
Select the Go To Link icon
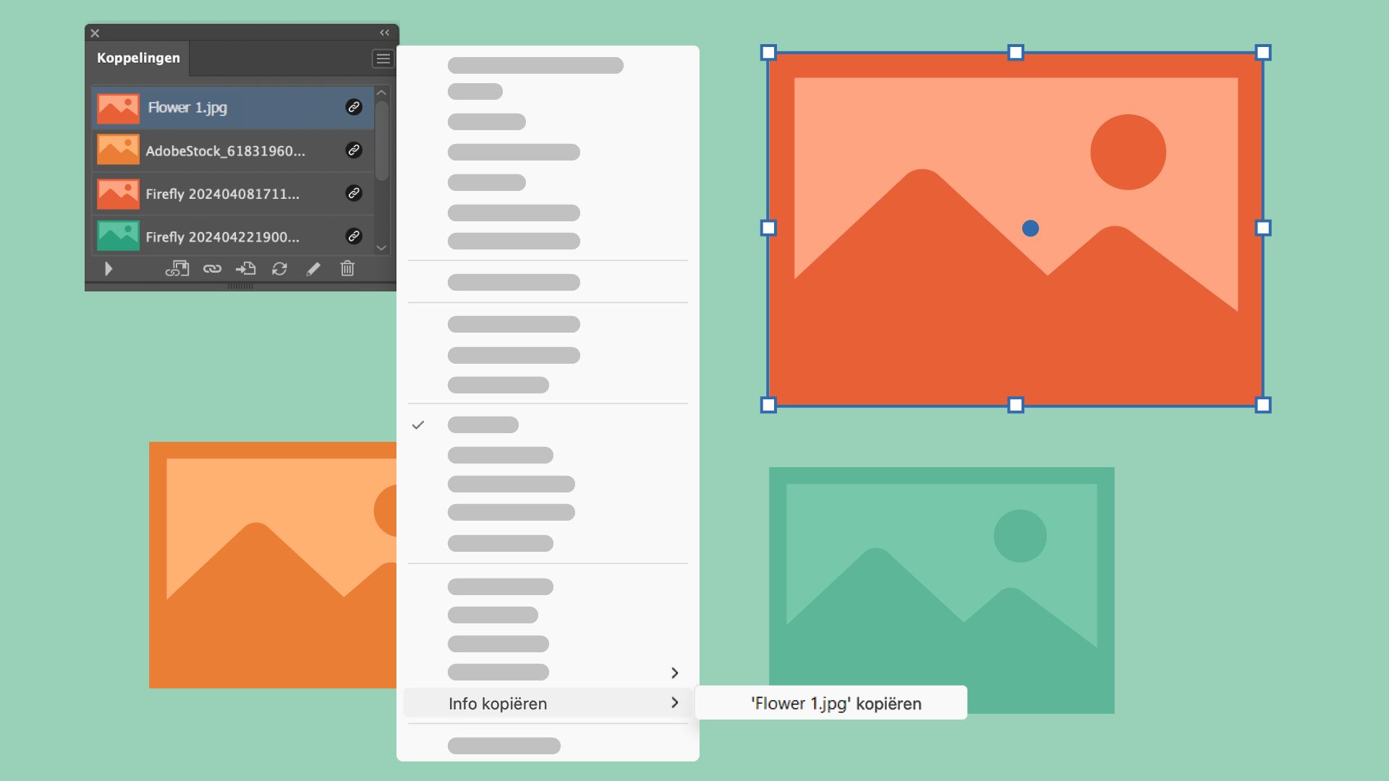click(246, 268)
